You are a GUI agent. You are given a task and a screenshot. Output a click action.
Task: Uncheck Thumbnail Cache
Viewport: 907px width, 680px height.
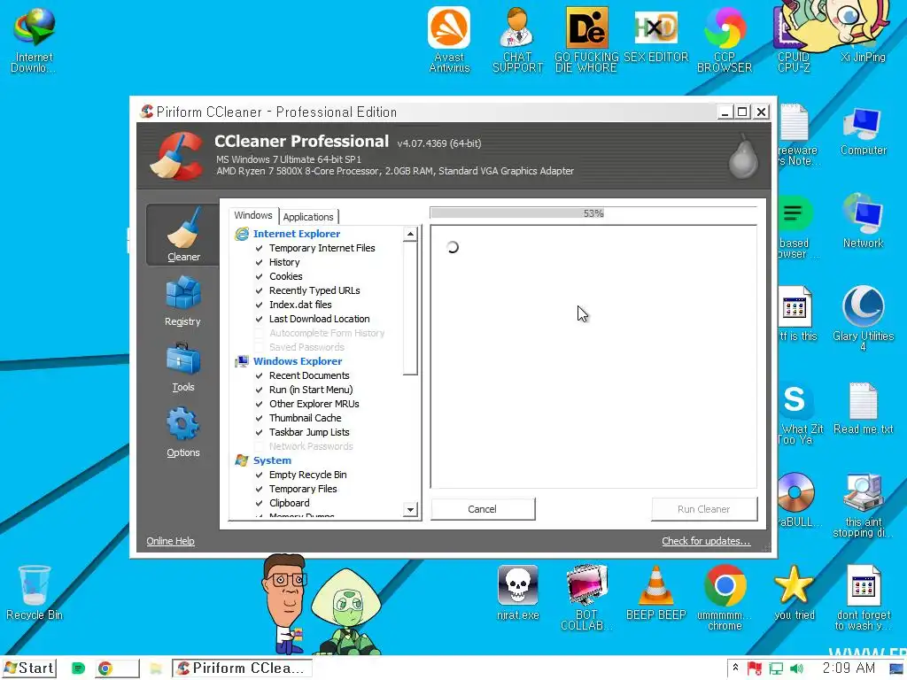point(260,418)
